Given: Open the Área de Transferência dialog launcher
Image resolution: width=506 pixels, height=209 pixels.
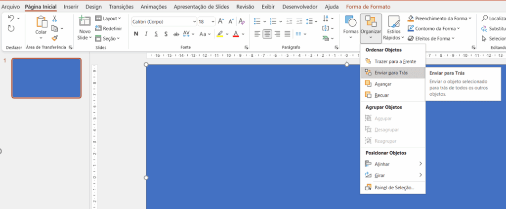Looking at the screenshot, I should click(70, 47).
